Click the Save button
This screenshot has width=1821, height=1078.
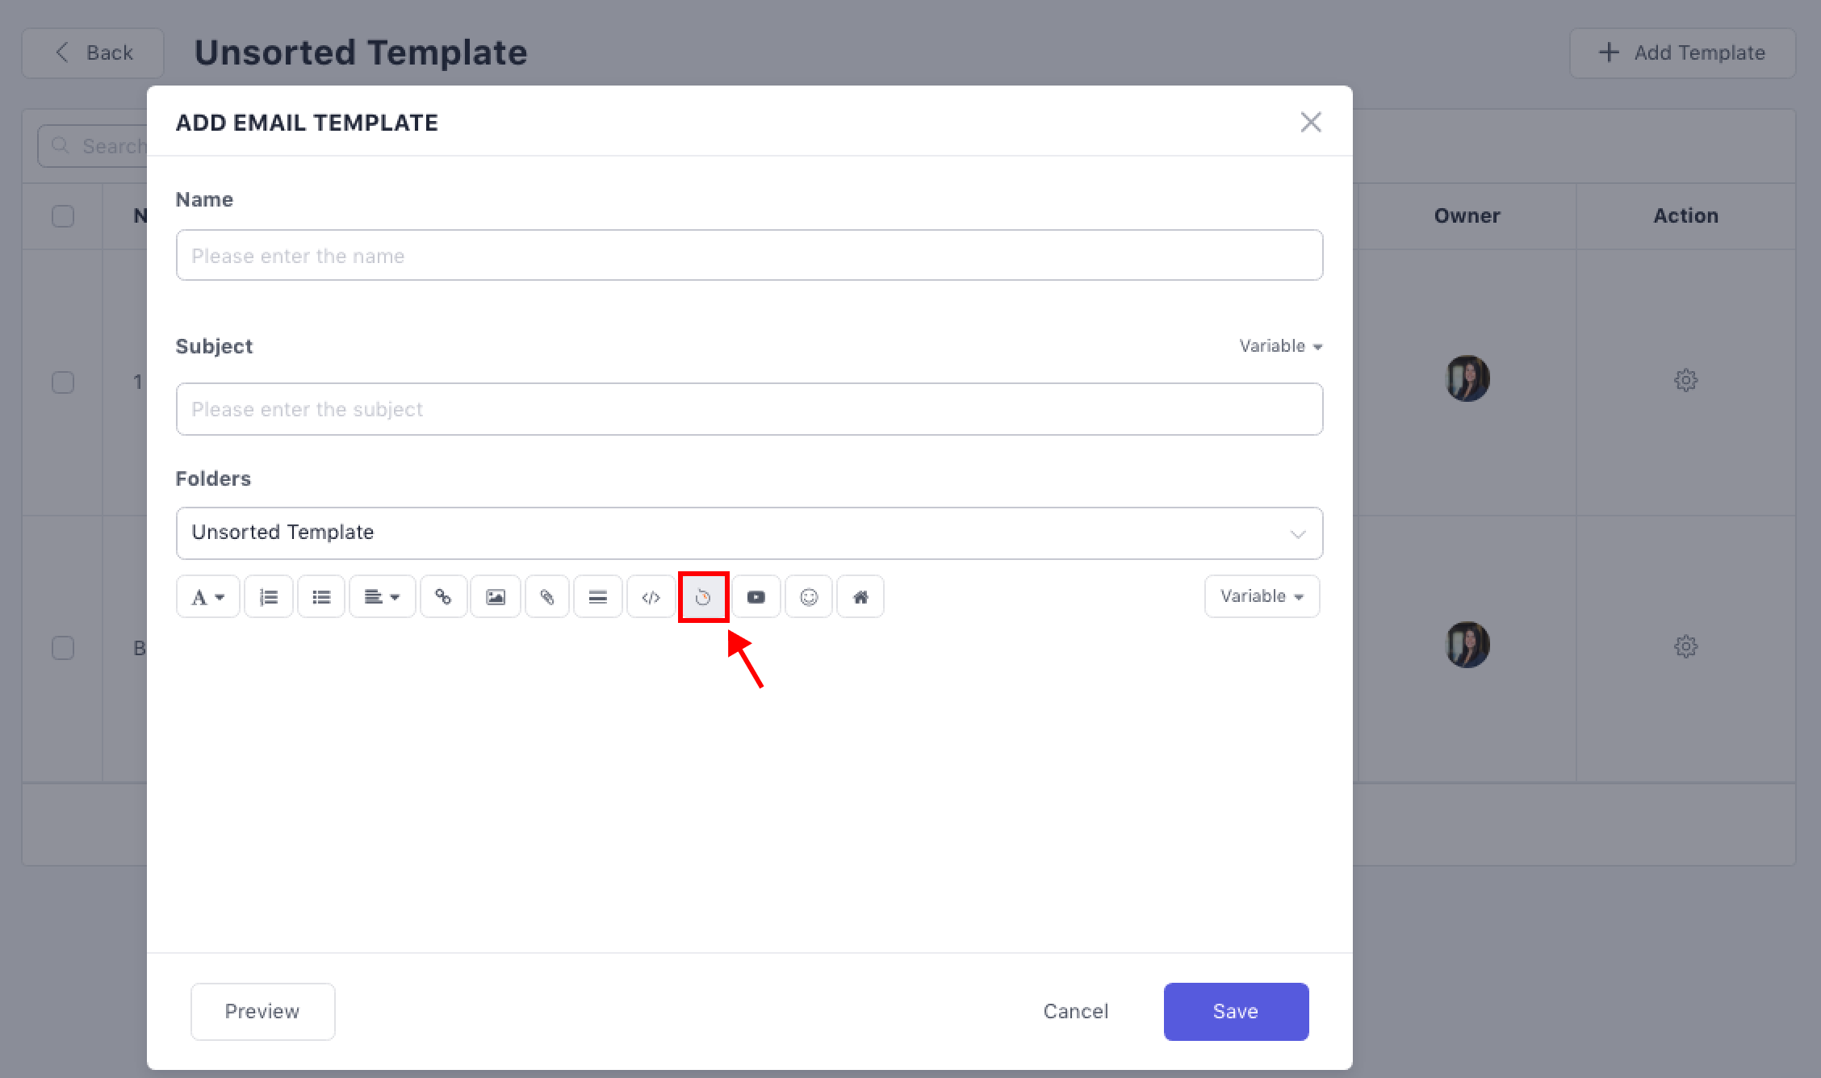pos(1236,1011)
